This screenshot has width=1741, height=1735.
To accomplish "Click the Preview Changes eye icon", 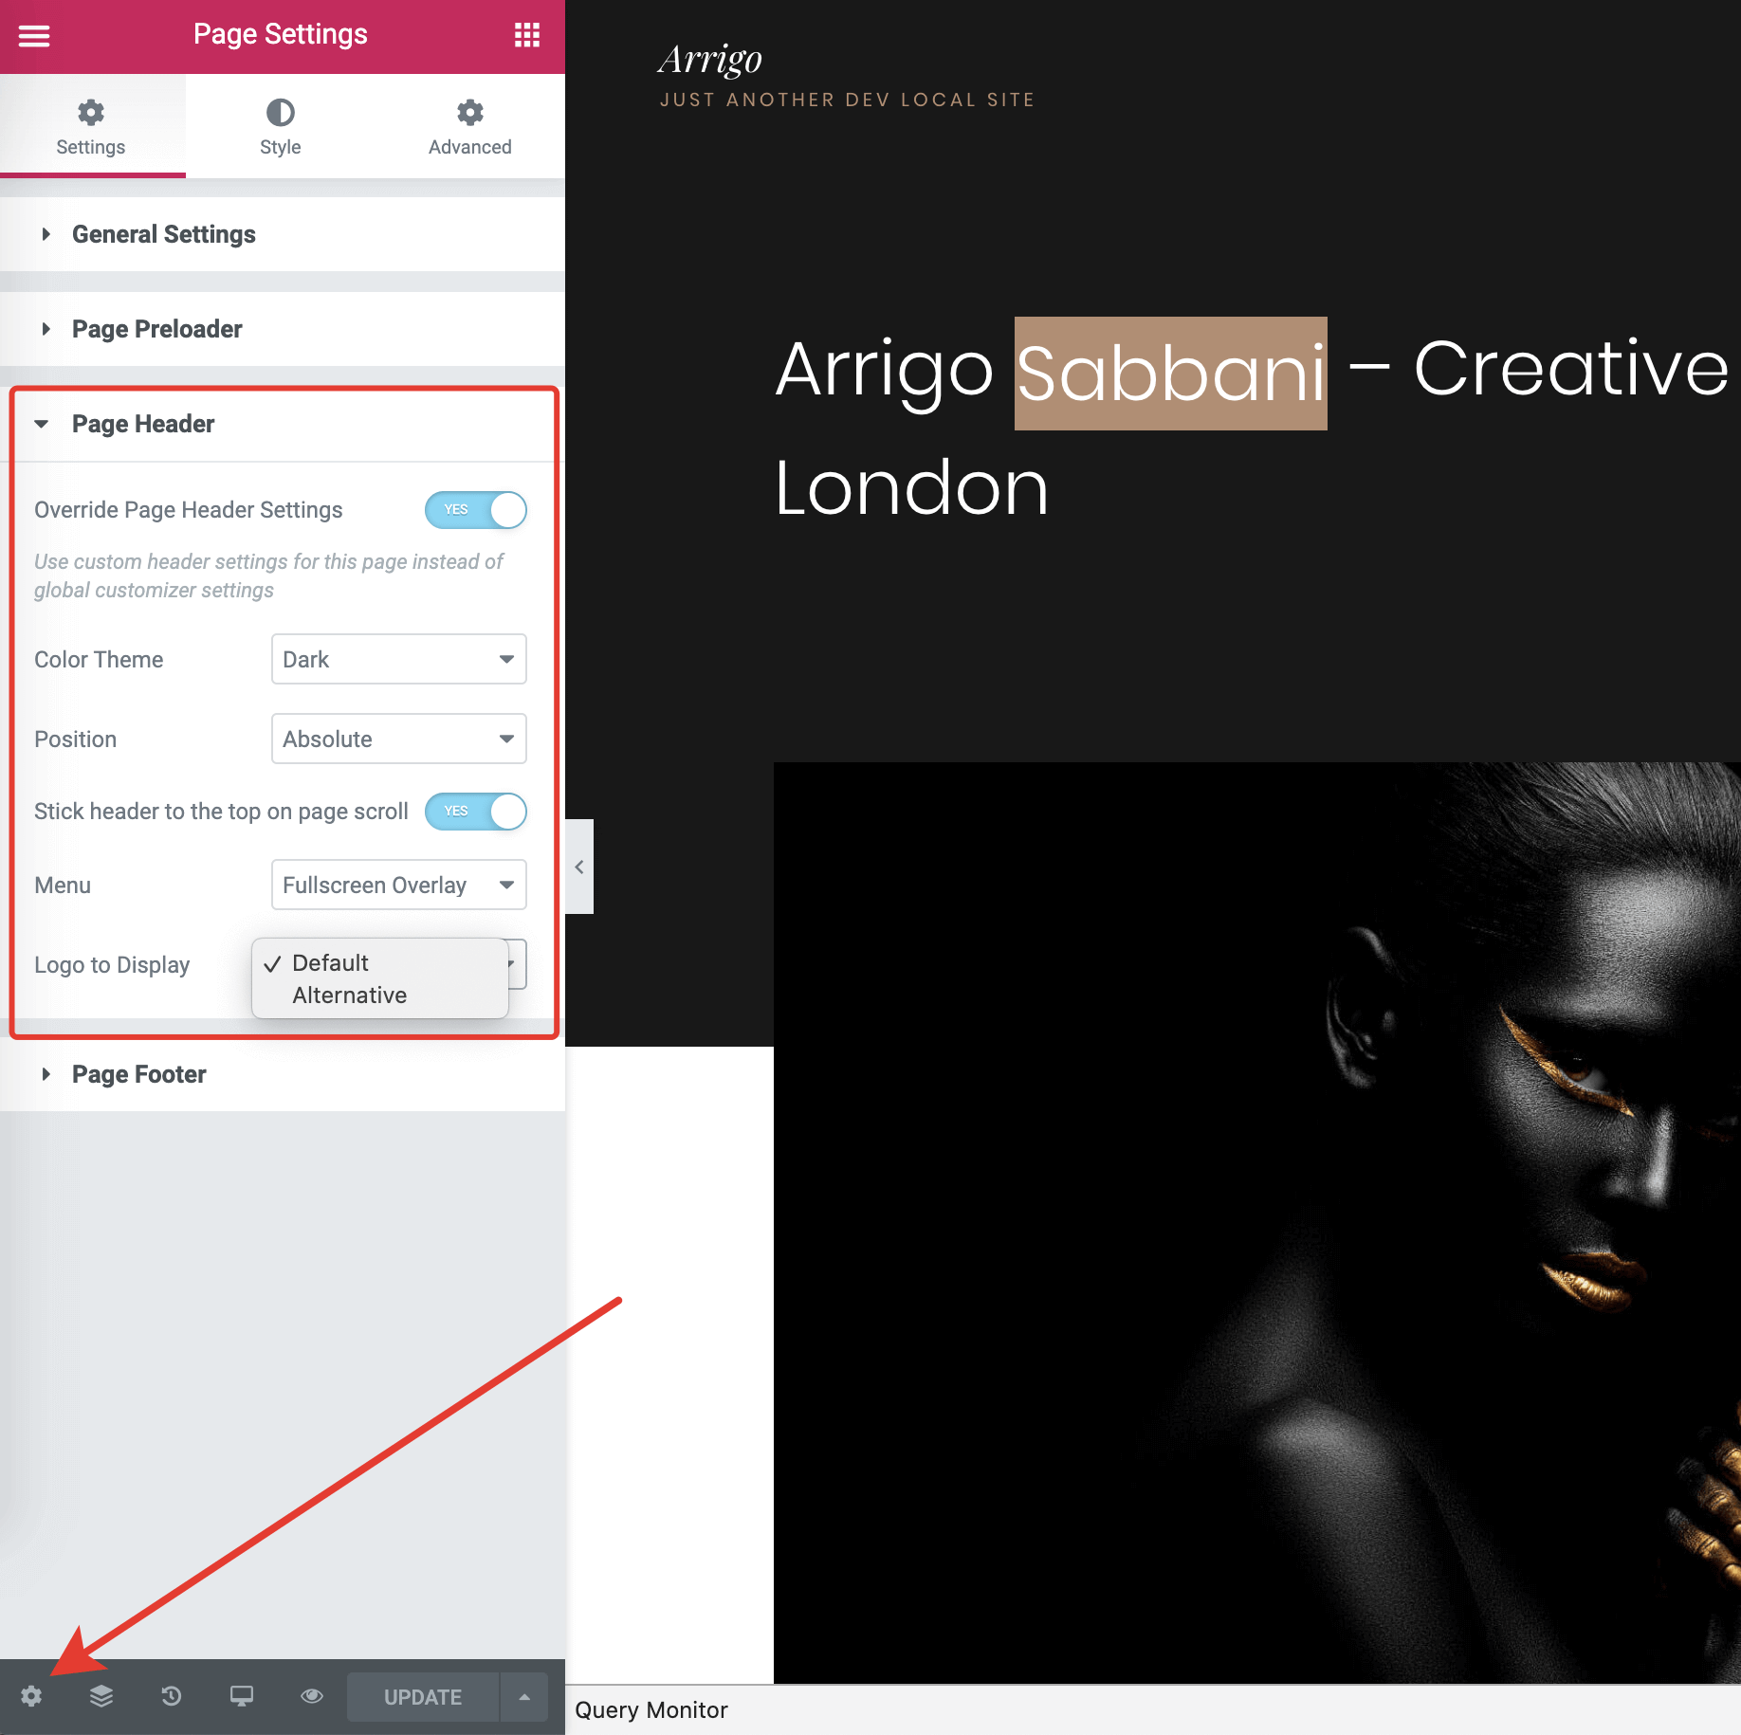I will click(x=312, y=1696).
